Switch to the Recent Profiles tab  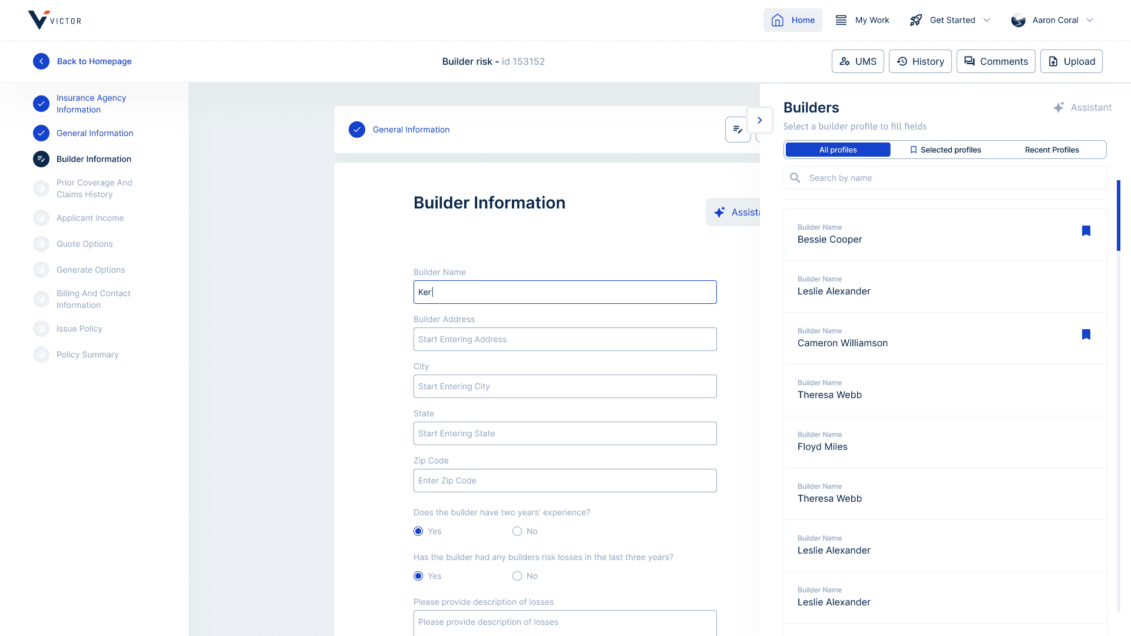click(1051, 150)
